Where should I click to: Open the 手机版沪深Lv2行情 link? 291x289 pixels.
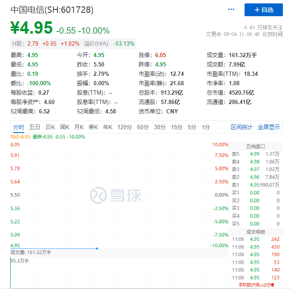coord(256,285)
